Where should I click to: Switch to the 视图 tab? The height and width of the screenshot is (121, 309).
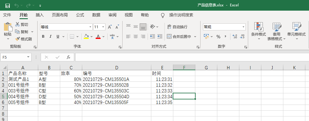click(x=128, y=15)
